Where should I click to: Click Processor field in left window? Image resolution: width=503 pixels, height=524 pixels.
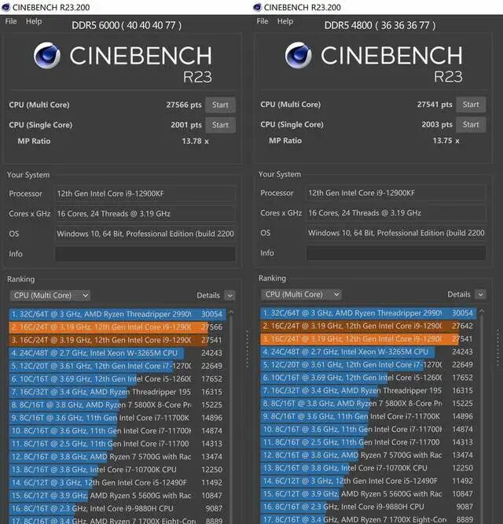(145, 194)
